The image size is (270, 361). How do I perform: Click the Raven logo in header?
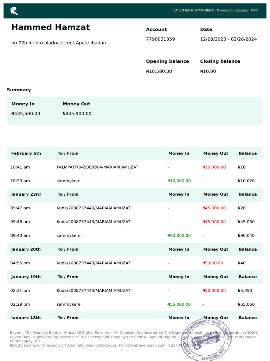pos(14,11)
